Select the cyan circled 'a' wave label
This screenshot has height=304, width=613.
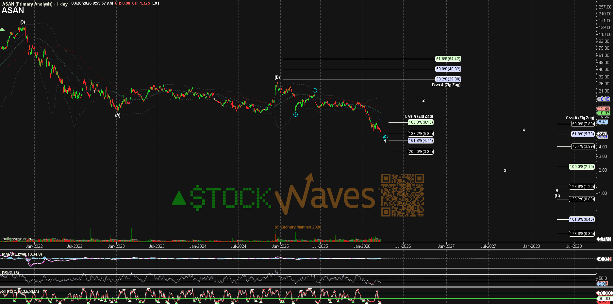coord(295,115)
